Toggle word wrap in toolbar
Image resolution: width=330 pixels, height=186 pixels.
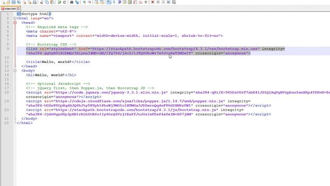click(x=109, y=2)
